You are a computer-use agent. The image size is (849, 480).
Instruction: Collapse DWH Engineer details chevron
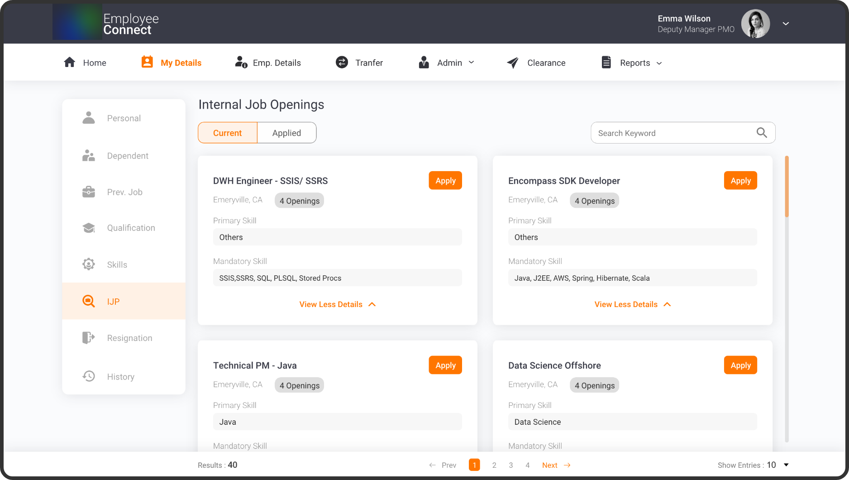coord(372,304)
